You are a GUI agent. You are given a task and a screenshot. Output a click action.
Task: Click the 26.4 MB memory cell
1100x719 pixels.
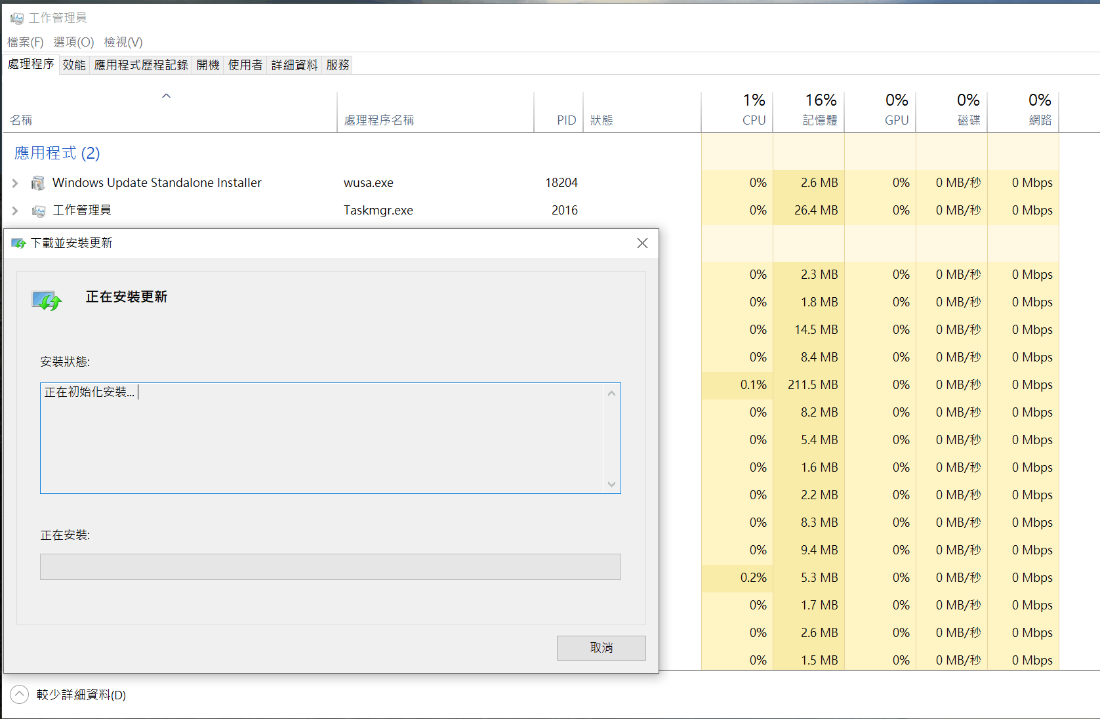[x=809, y=211]
